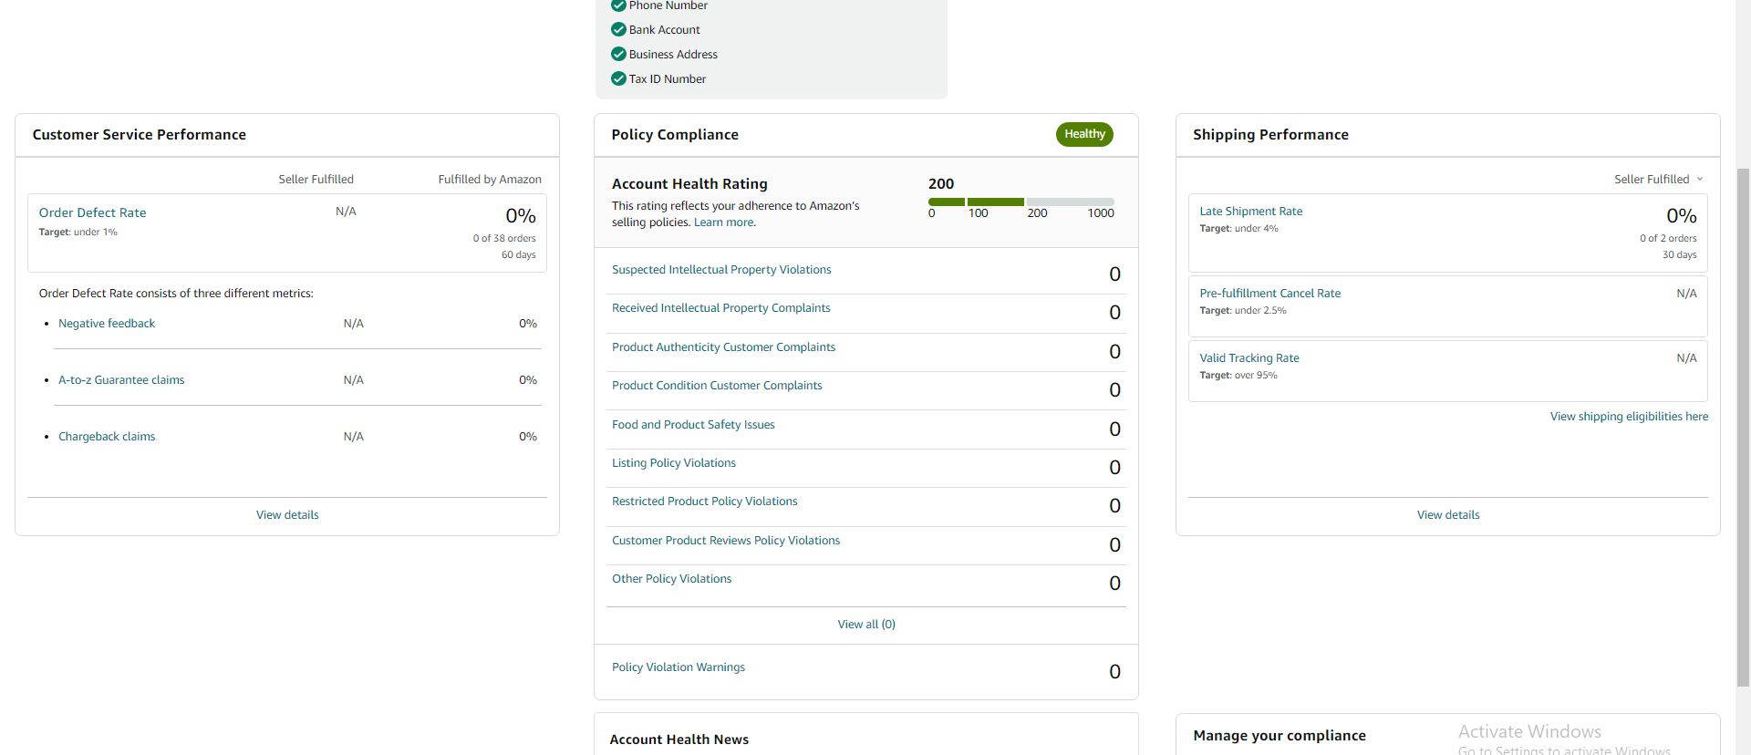The height and width of the screenshot is (755, 1751).
Task: Click the Fulfilled by Amazon column header
Action: point(490,180)
